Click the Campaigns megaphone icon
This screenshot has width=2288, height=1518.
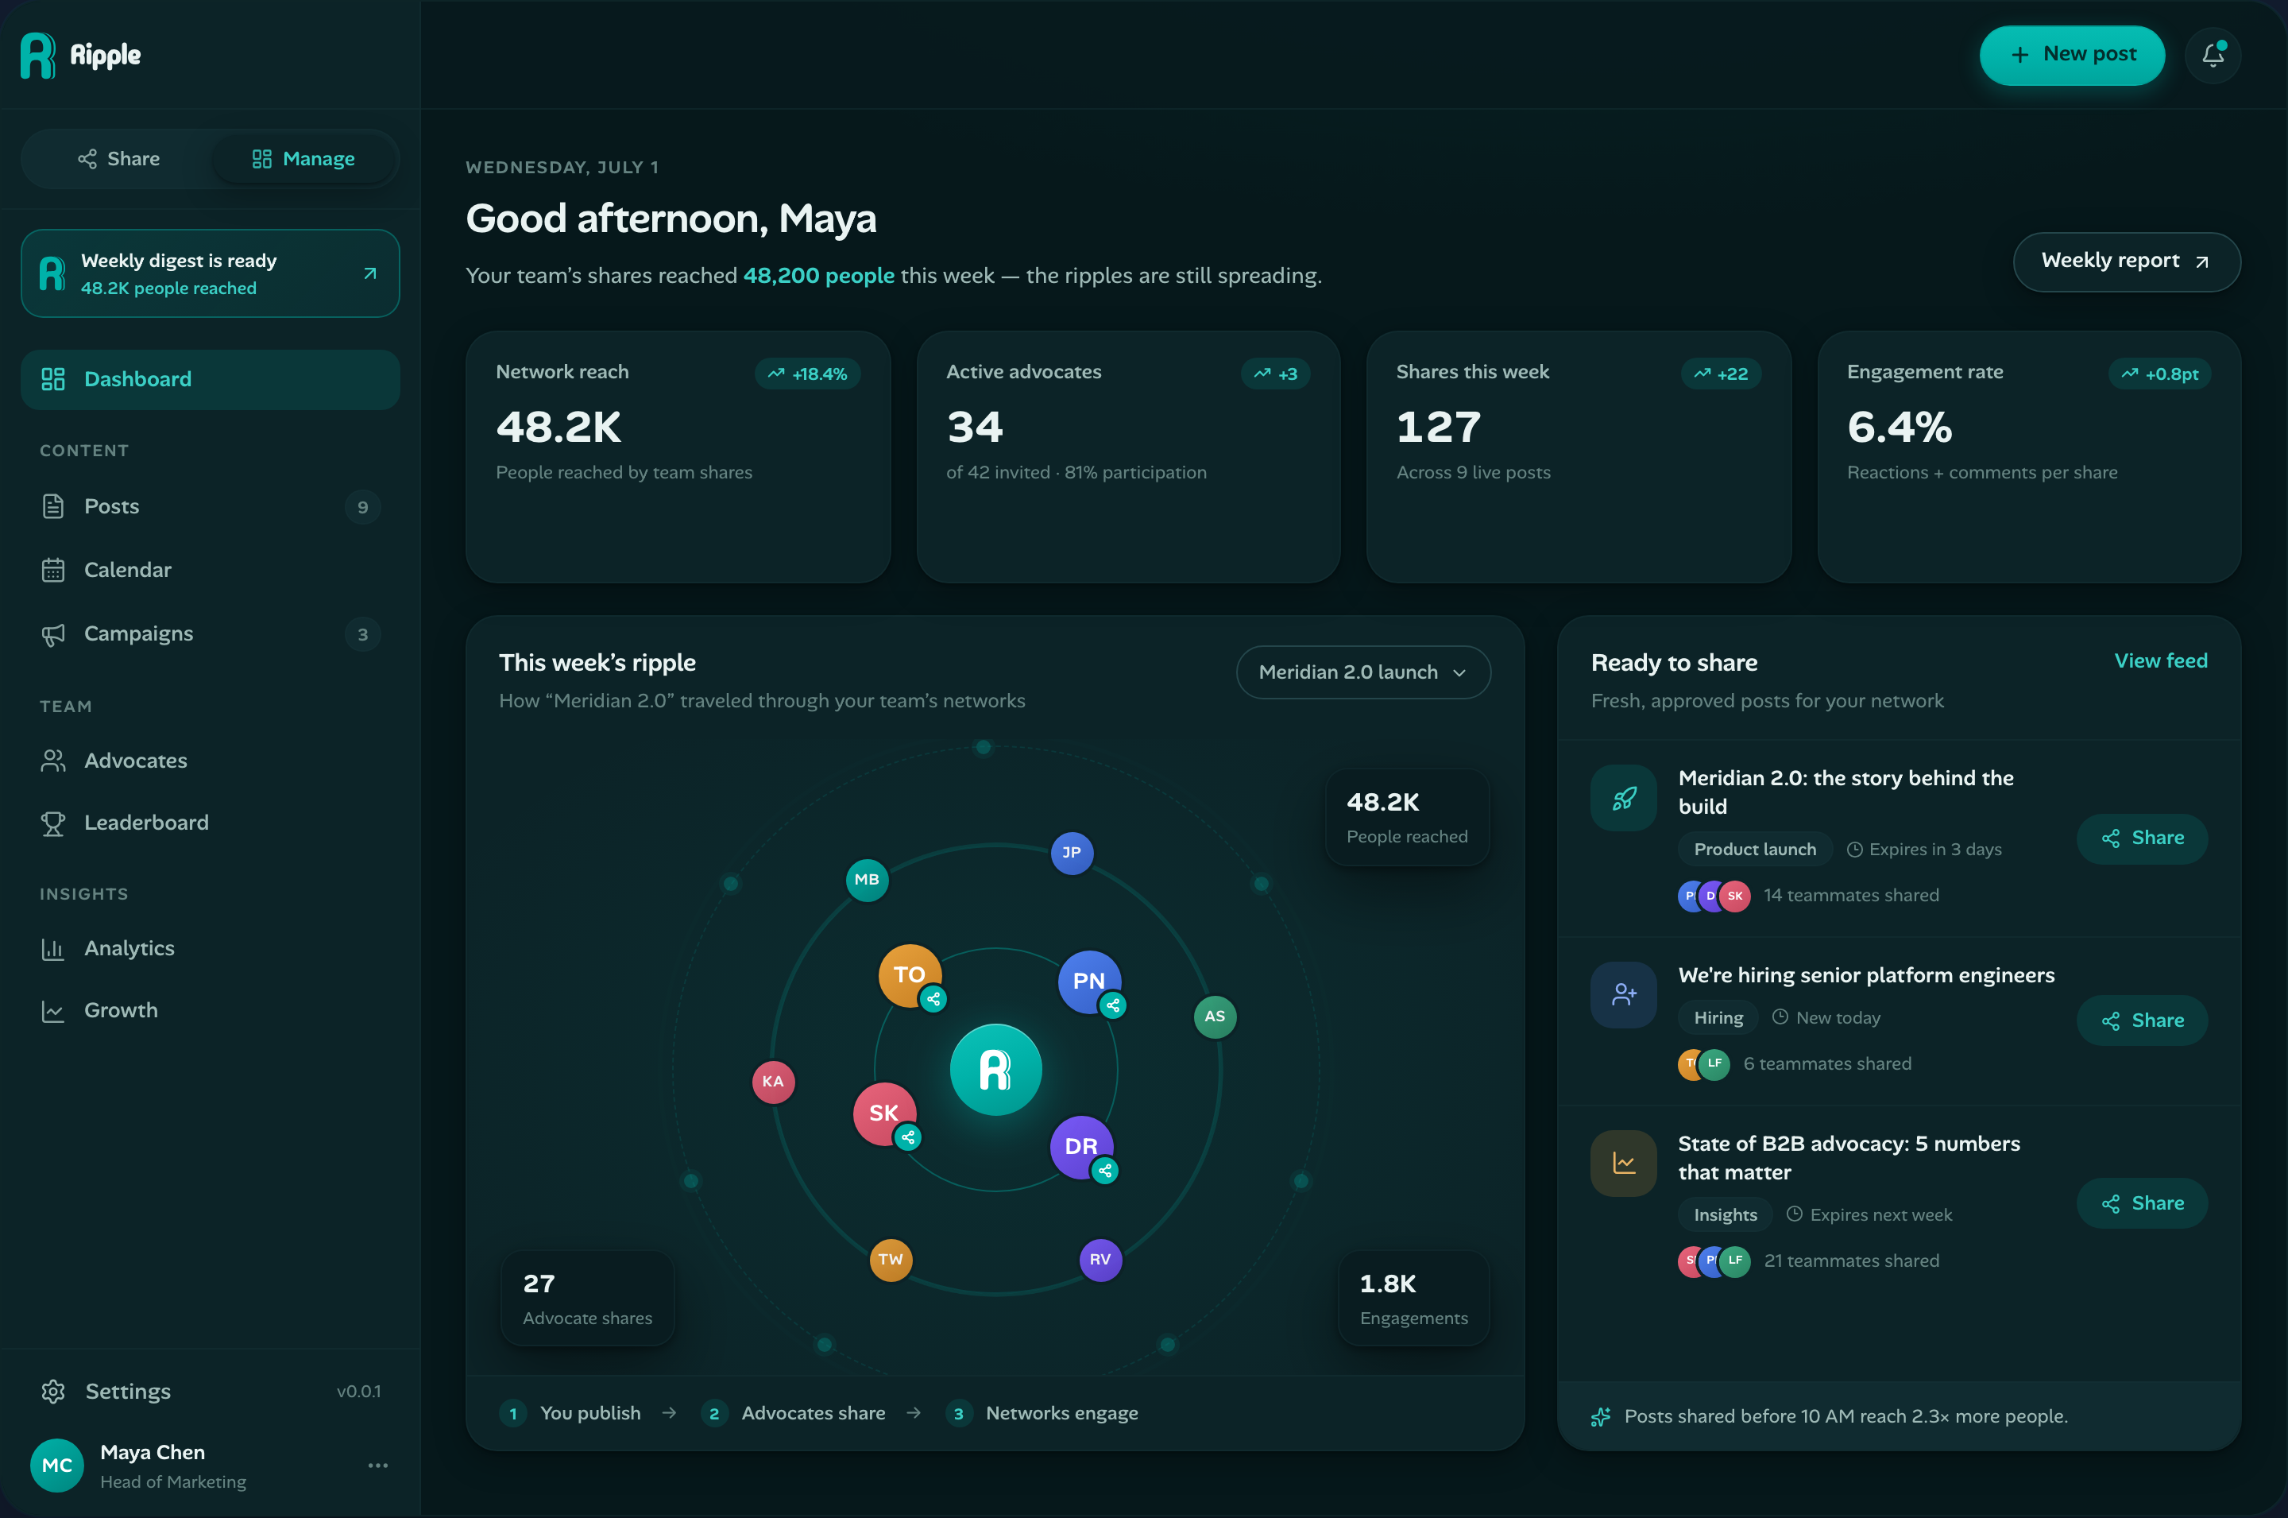pyautogui.click(x=53, y=634)
